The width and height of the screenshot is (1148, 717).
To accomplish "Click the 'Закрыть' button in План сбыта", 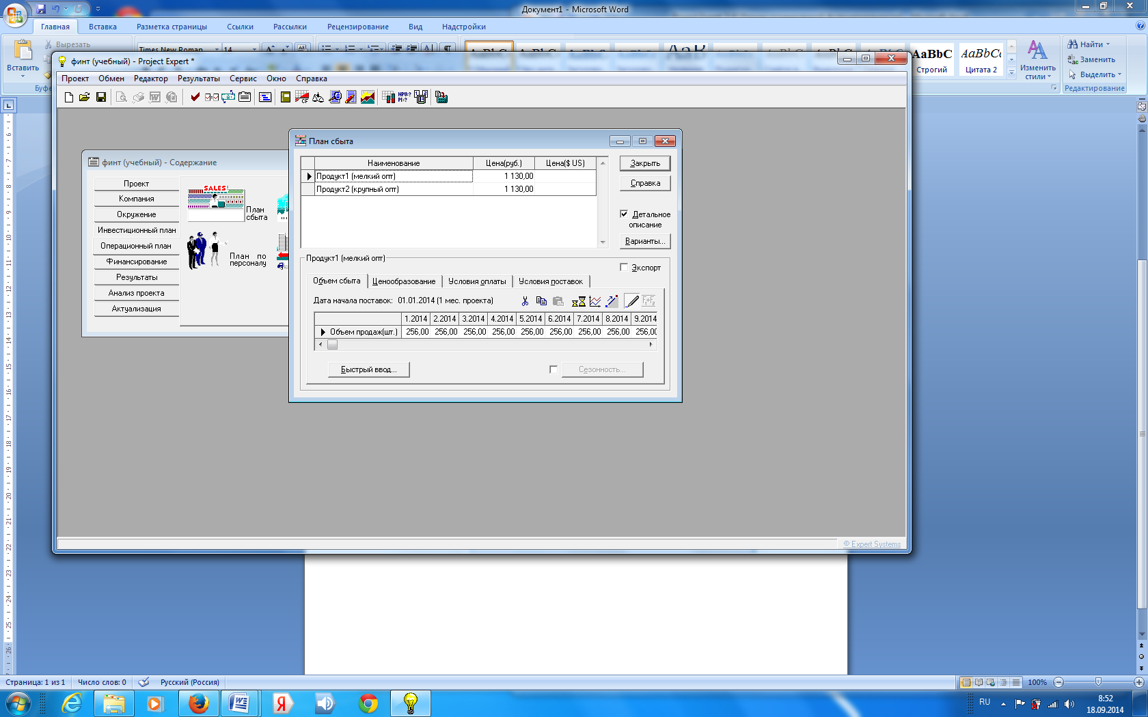I will [645, 163].
